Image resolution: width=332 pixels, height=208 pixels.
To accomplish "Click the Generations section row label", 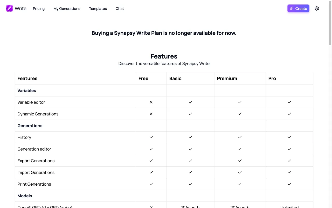I will pyautogui.click(x=30, y=126).
